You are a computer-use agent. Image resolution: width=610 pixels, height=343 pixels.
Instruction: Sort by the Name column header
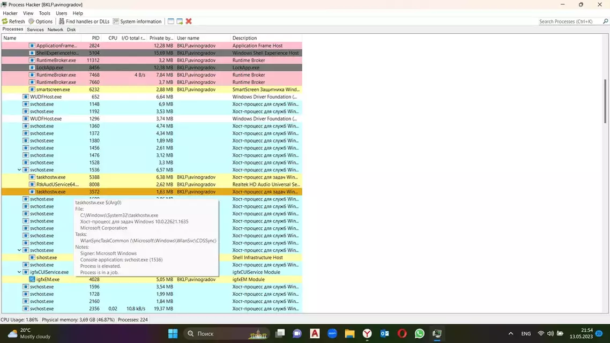point(41,38)
